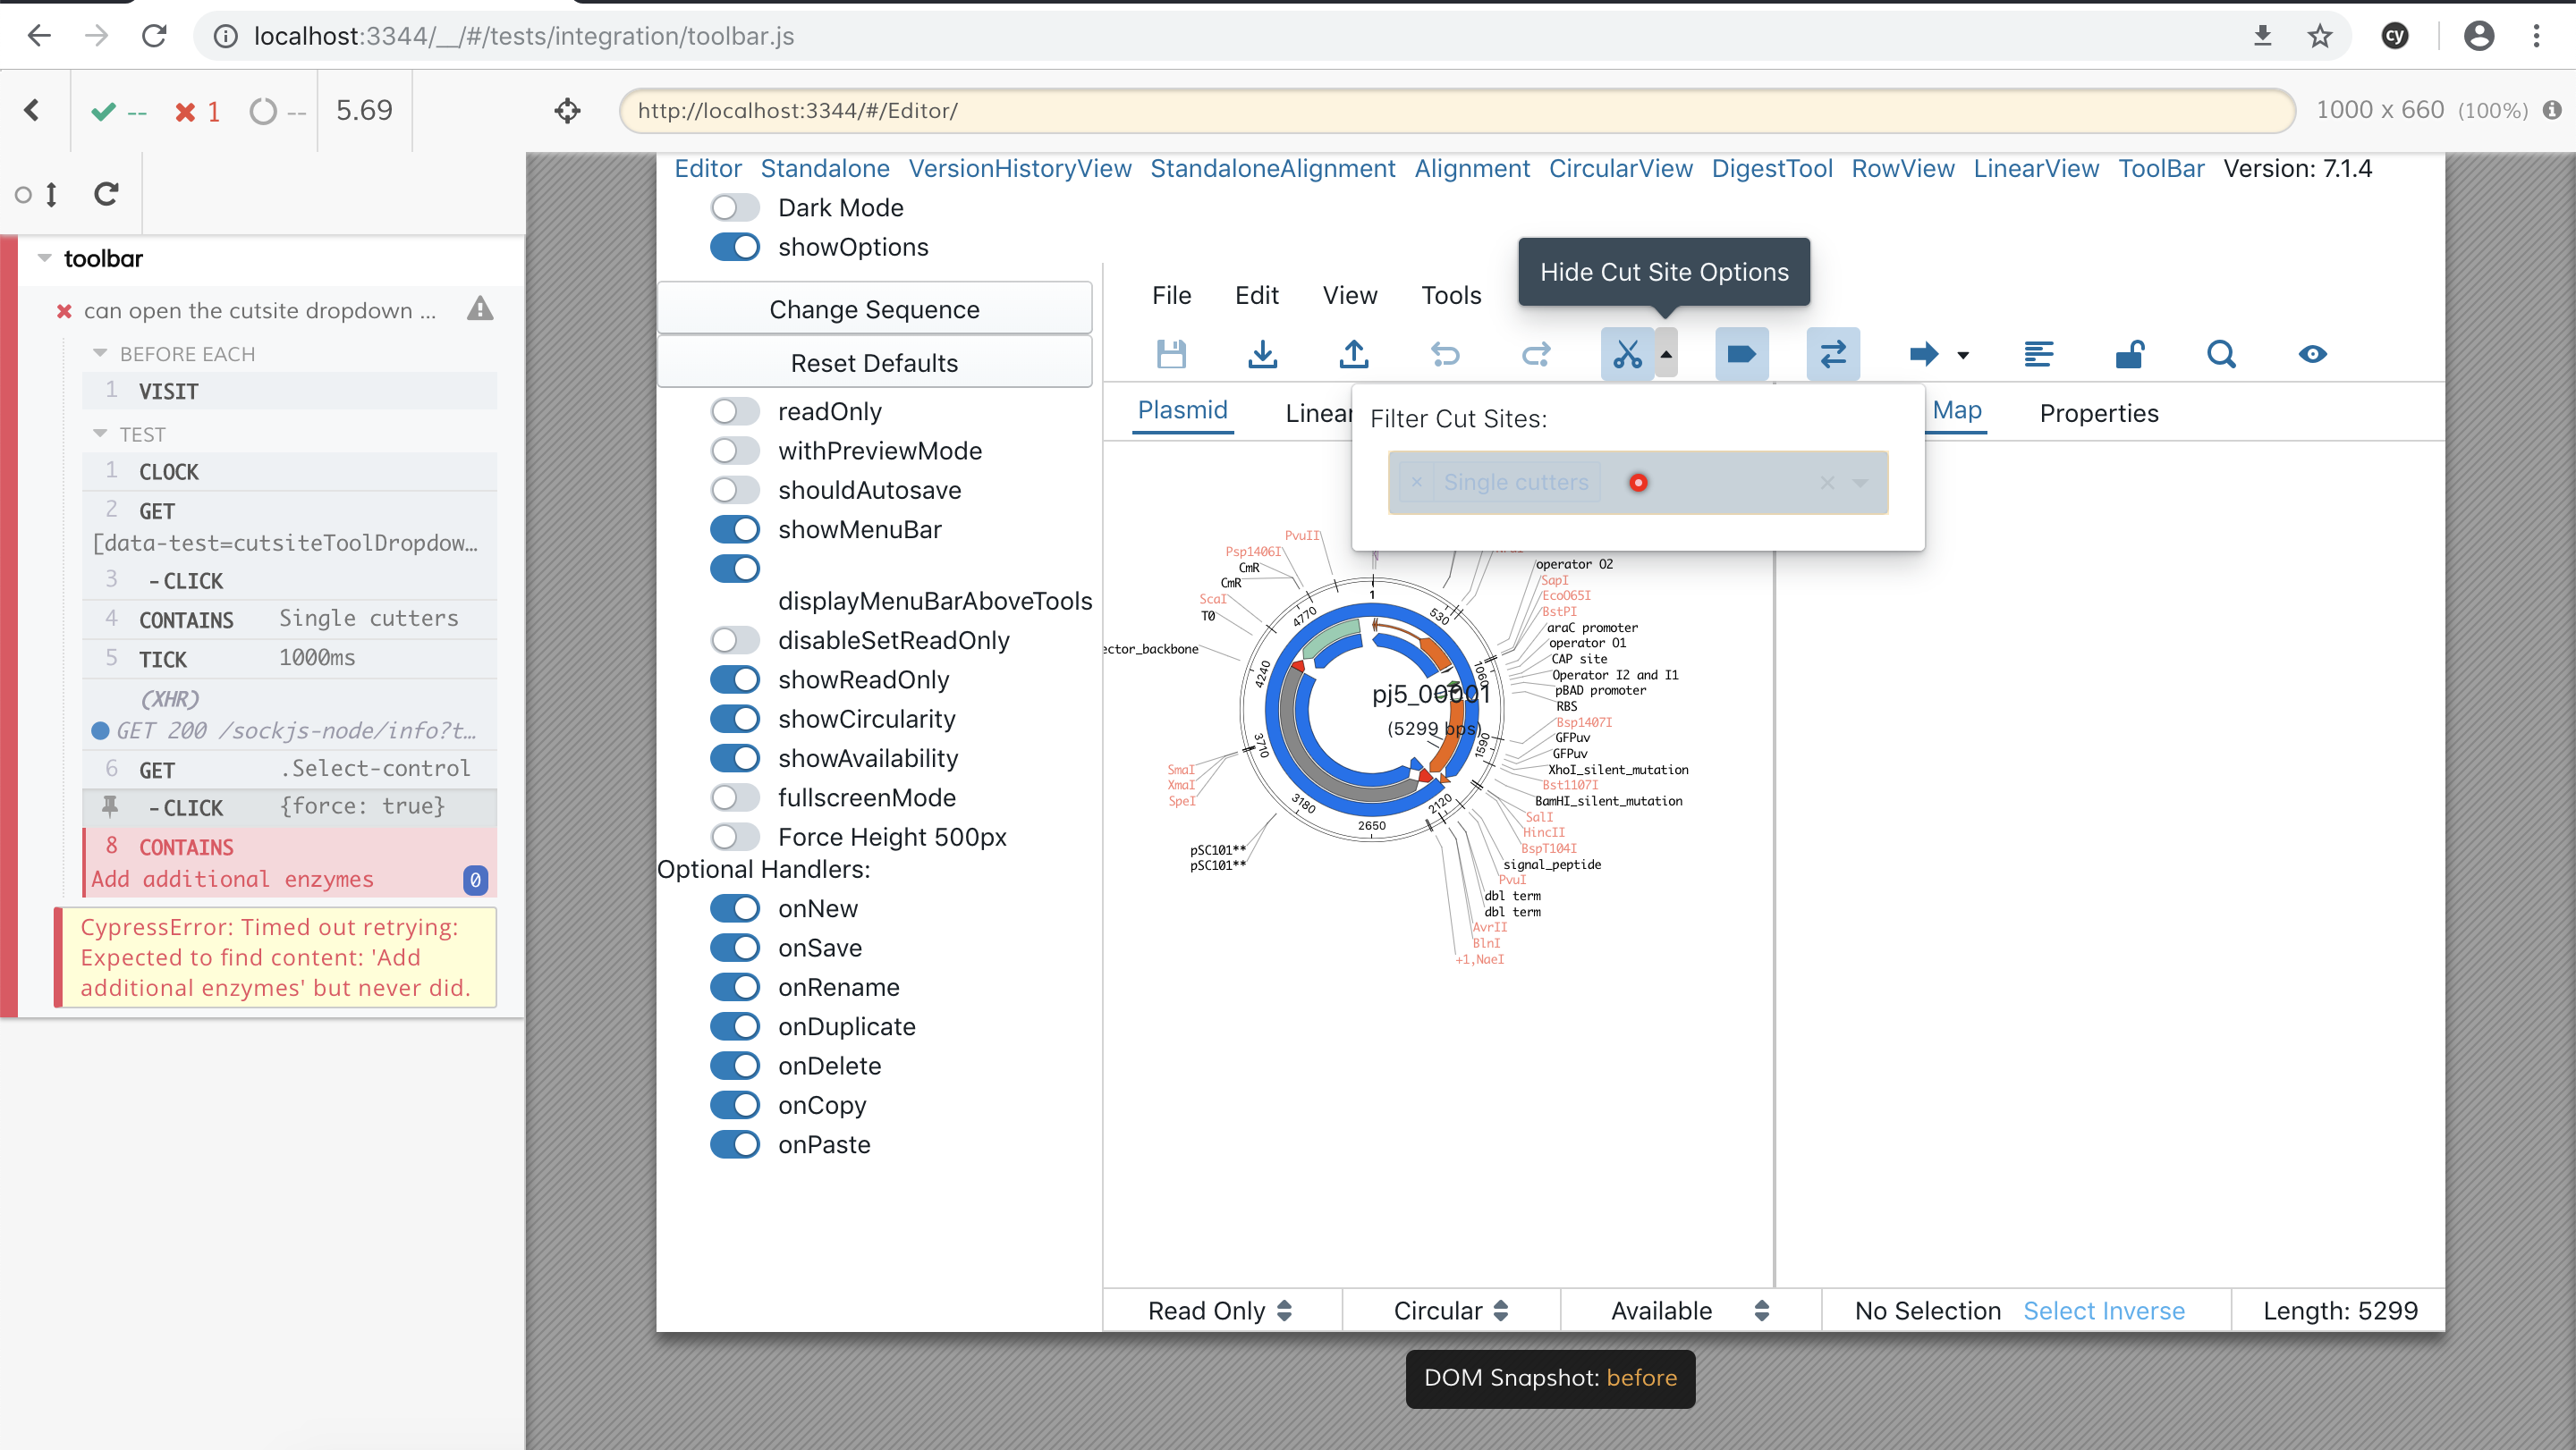Image resolution: width=2576 pixels, height=1450 pixels.
Task: Open the Read Only status dropdown
Action: point(1220,1311)
